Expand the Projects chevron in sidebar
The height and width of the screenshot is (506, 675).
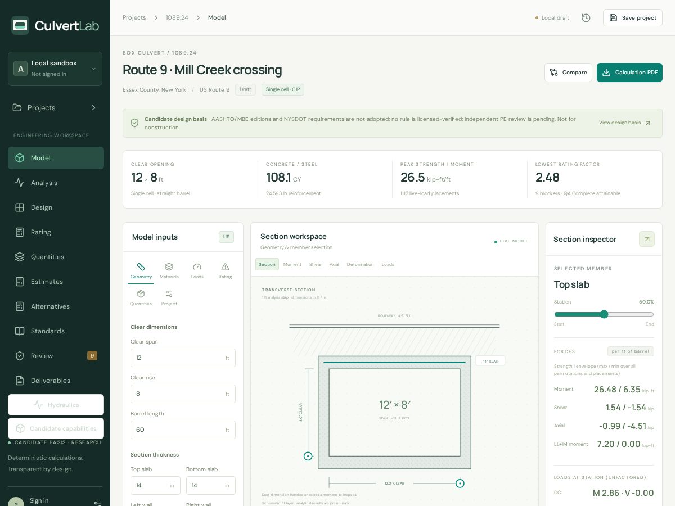pos(93,107)
